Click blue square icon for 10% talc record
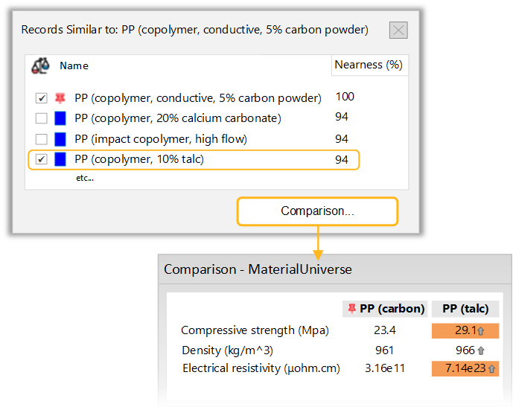 click(61, 159)
